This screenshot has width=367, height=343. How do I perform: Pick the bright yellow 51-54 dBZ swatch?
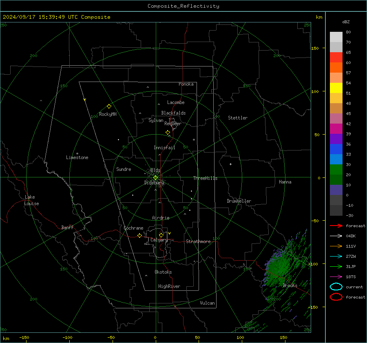point(336,88)
